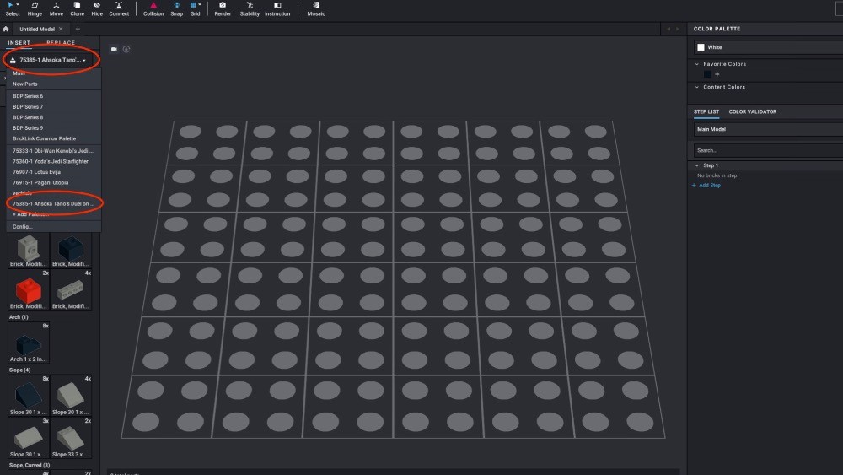Run the Stability check

(x=250, y=8)
